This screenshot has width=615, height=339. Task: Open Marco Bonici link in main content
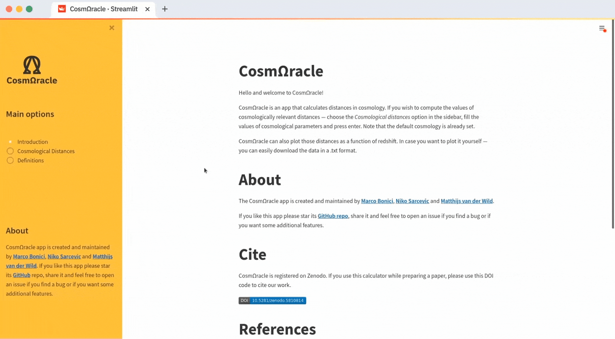(x=377, y=201)
